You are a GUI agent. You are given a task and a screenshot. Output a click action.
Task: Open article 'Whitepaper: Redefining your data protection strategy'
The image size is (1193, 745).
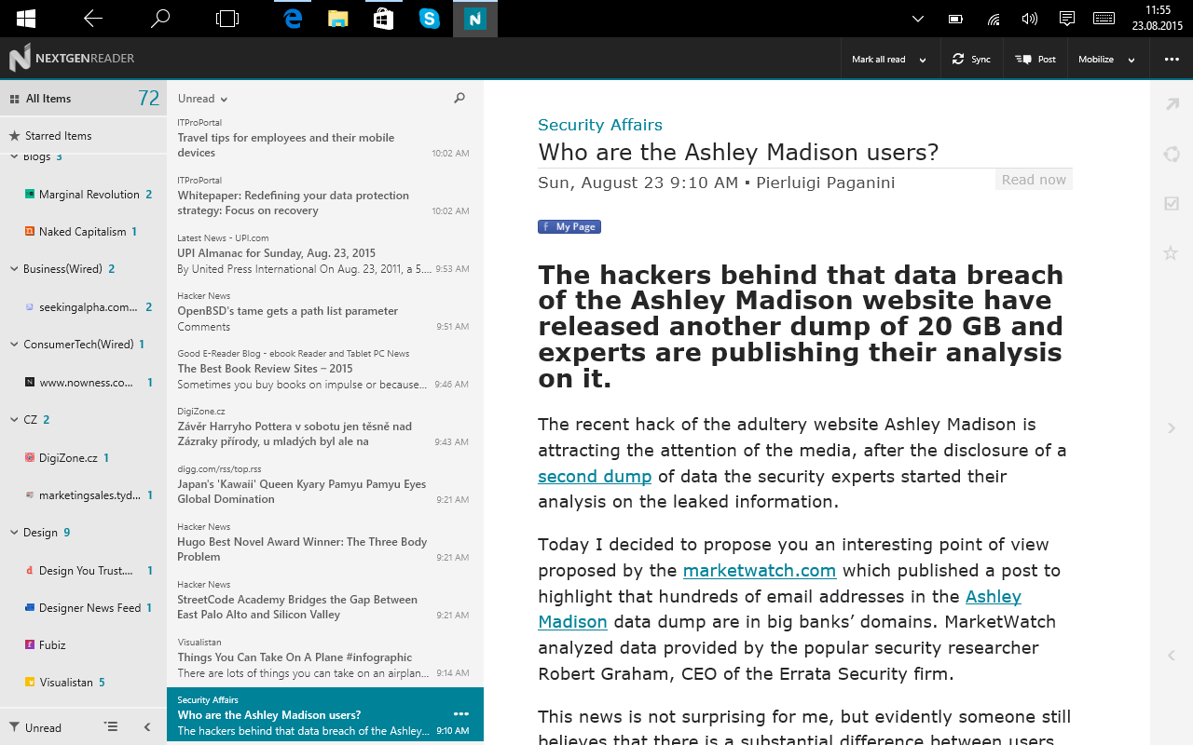coord(325,196)
